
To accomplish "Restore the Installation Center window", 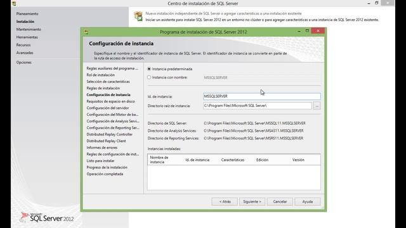I will (376, 3).
